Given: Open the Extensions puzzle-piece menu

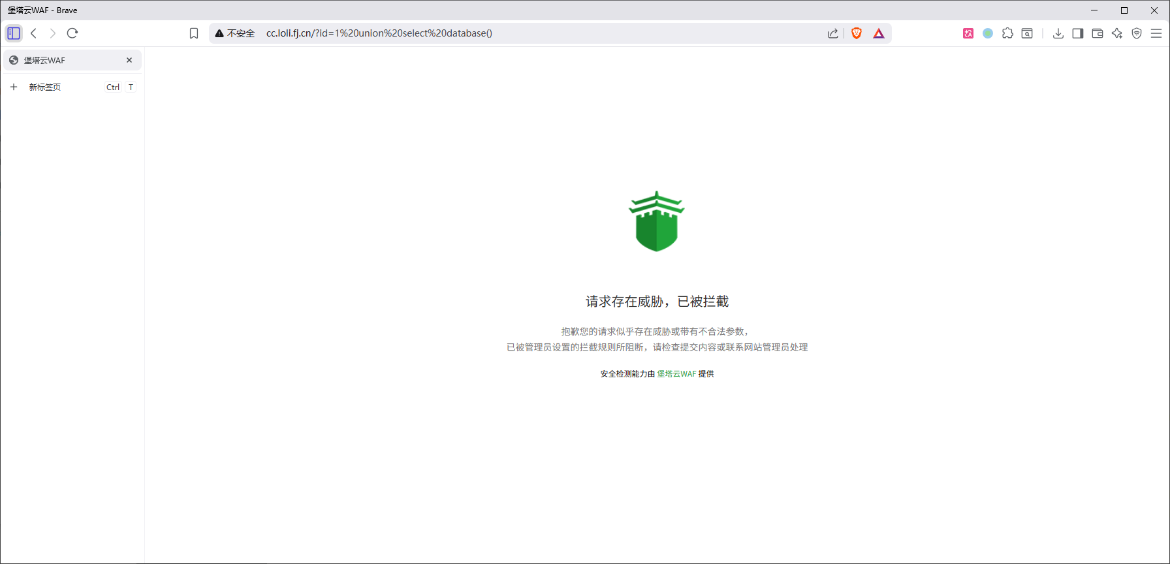Looking at the screenshot, I should [1007, 33].
